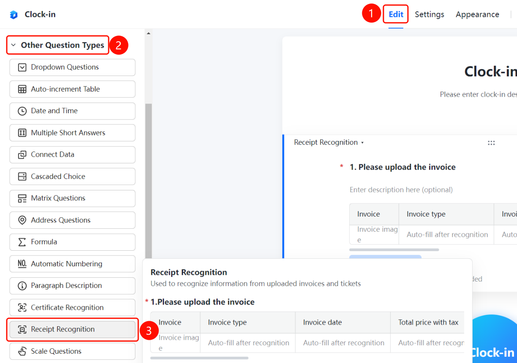Add a Matrix Questions field
Viewport: 517px width, 363px height.
coord(72,198)
